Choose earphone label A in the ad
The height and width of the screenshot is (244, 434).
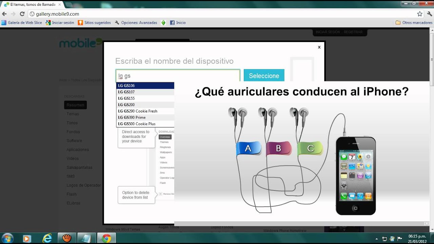(248, 148)
